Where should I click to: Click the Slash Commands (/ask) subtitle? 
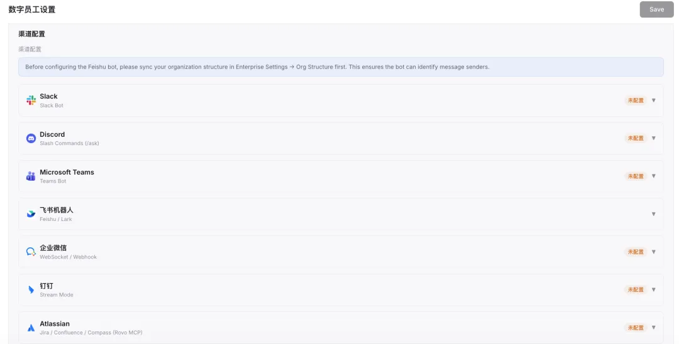(x=69, y=144)
